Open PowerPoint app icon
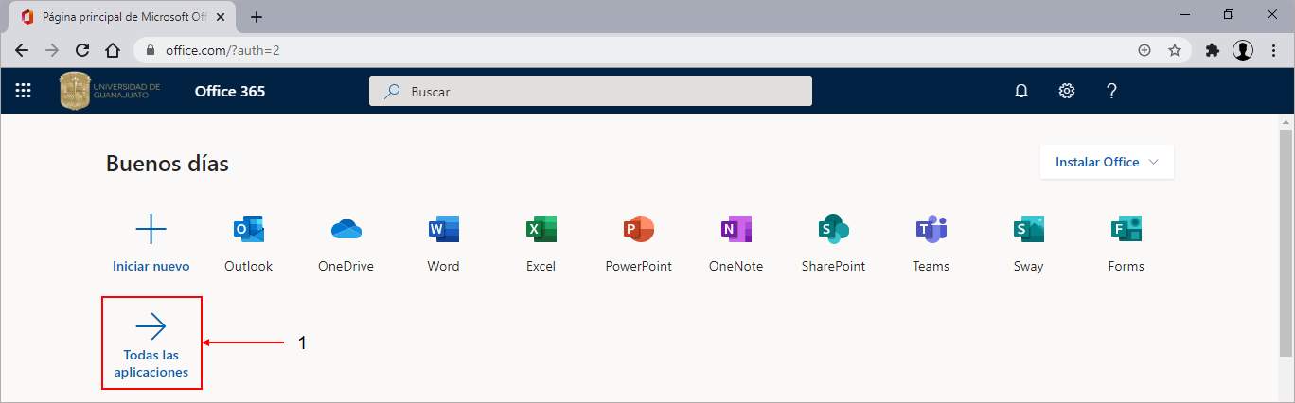Screen dimensions: 1295x403 [x=639, y=229]
